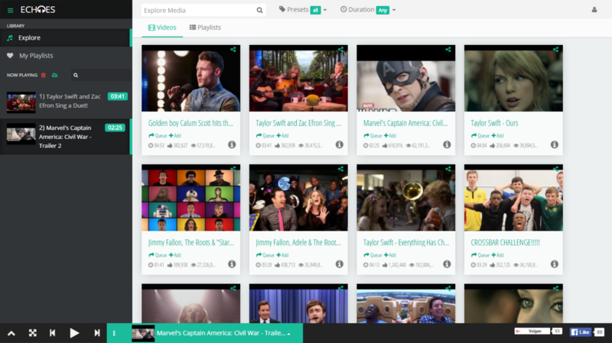Viewport: 612px width, 343px height.
Task: Open the user account icon
Action: click(594, 10)
